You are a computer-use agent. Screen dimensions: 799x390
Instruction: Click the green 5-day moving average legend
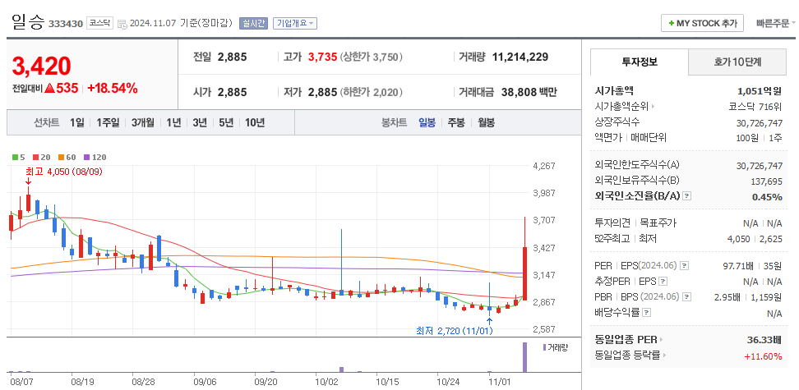19,158
